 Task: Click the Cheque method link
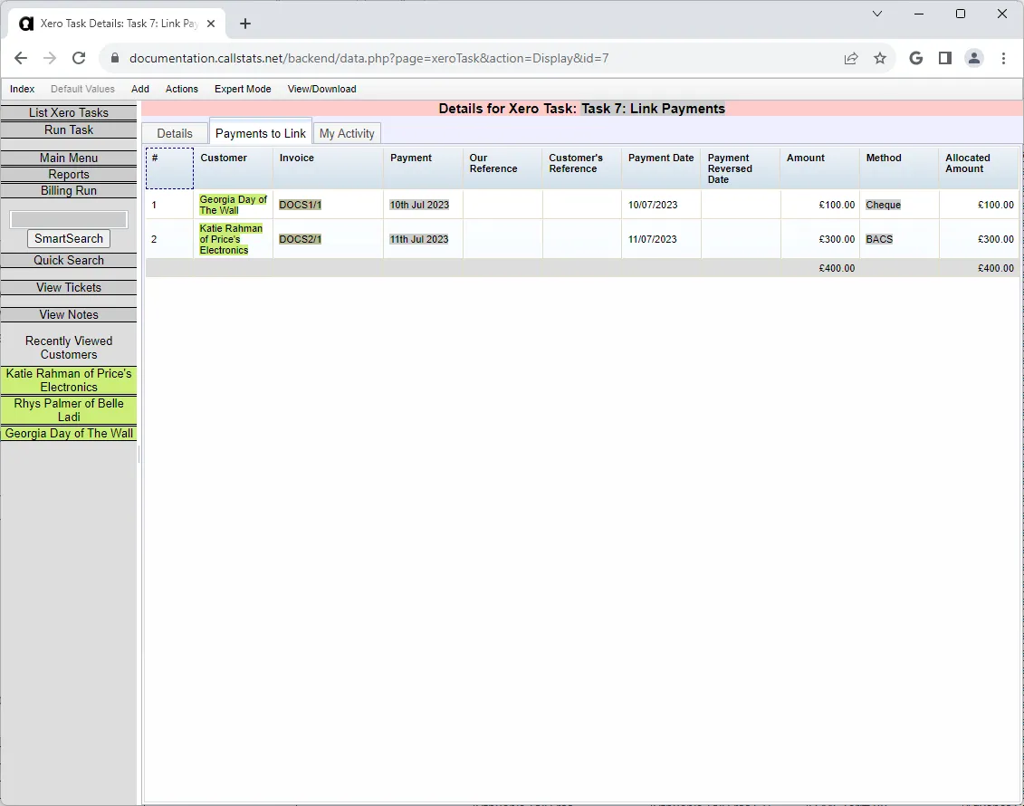pos(883,205)
